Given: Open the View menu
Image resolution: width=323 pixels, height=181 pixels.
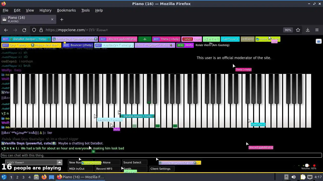Looking at the screenshot, I should point(30,10).
